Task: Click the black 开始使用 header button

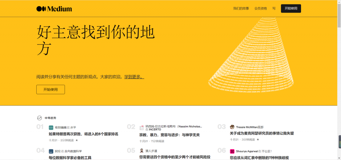Action: [x=291, y=8]
